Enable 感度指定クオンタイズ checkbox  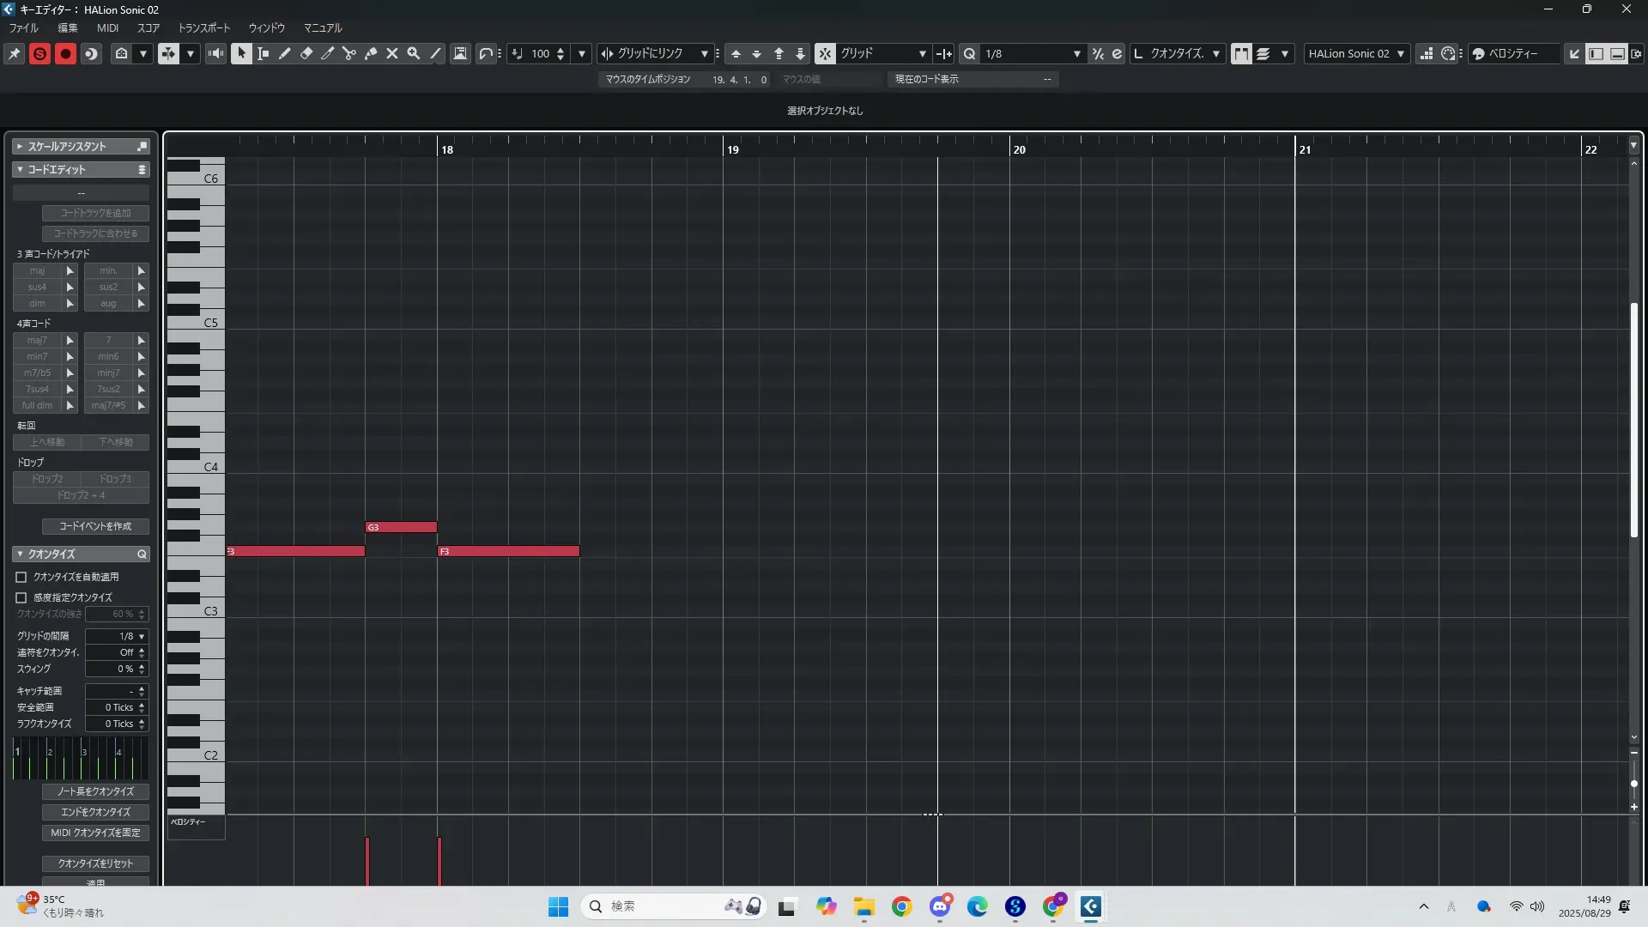(x=21, y=597)
